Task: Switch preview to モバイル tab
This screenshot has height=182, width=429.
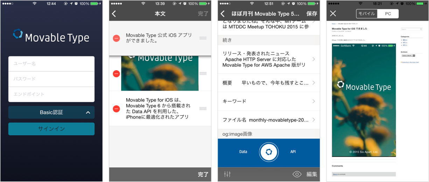Action: tap(367, 14)
